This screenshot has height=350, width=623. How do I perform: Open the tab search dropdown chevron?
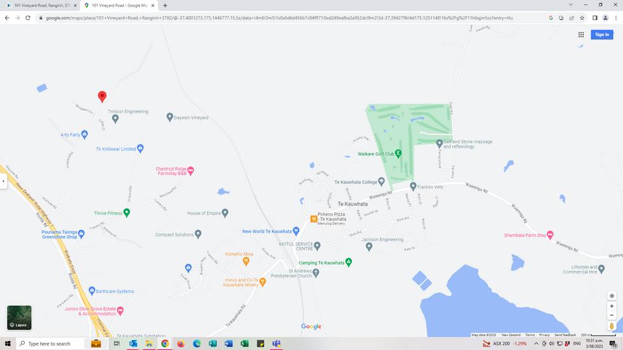pos(570,5)
